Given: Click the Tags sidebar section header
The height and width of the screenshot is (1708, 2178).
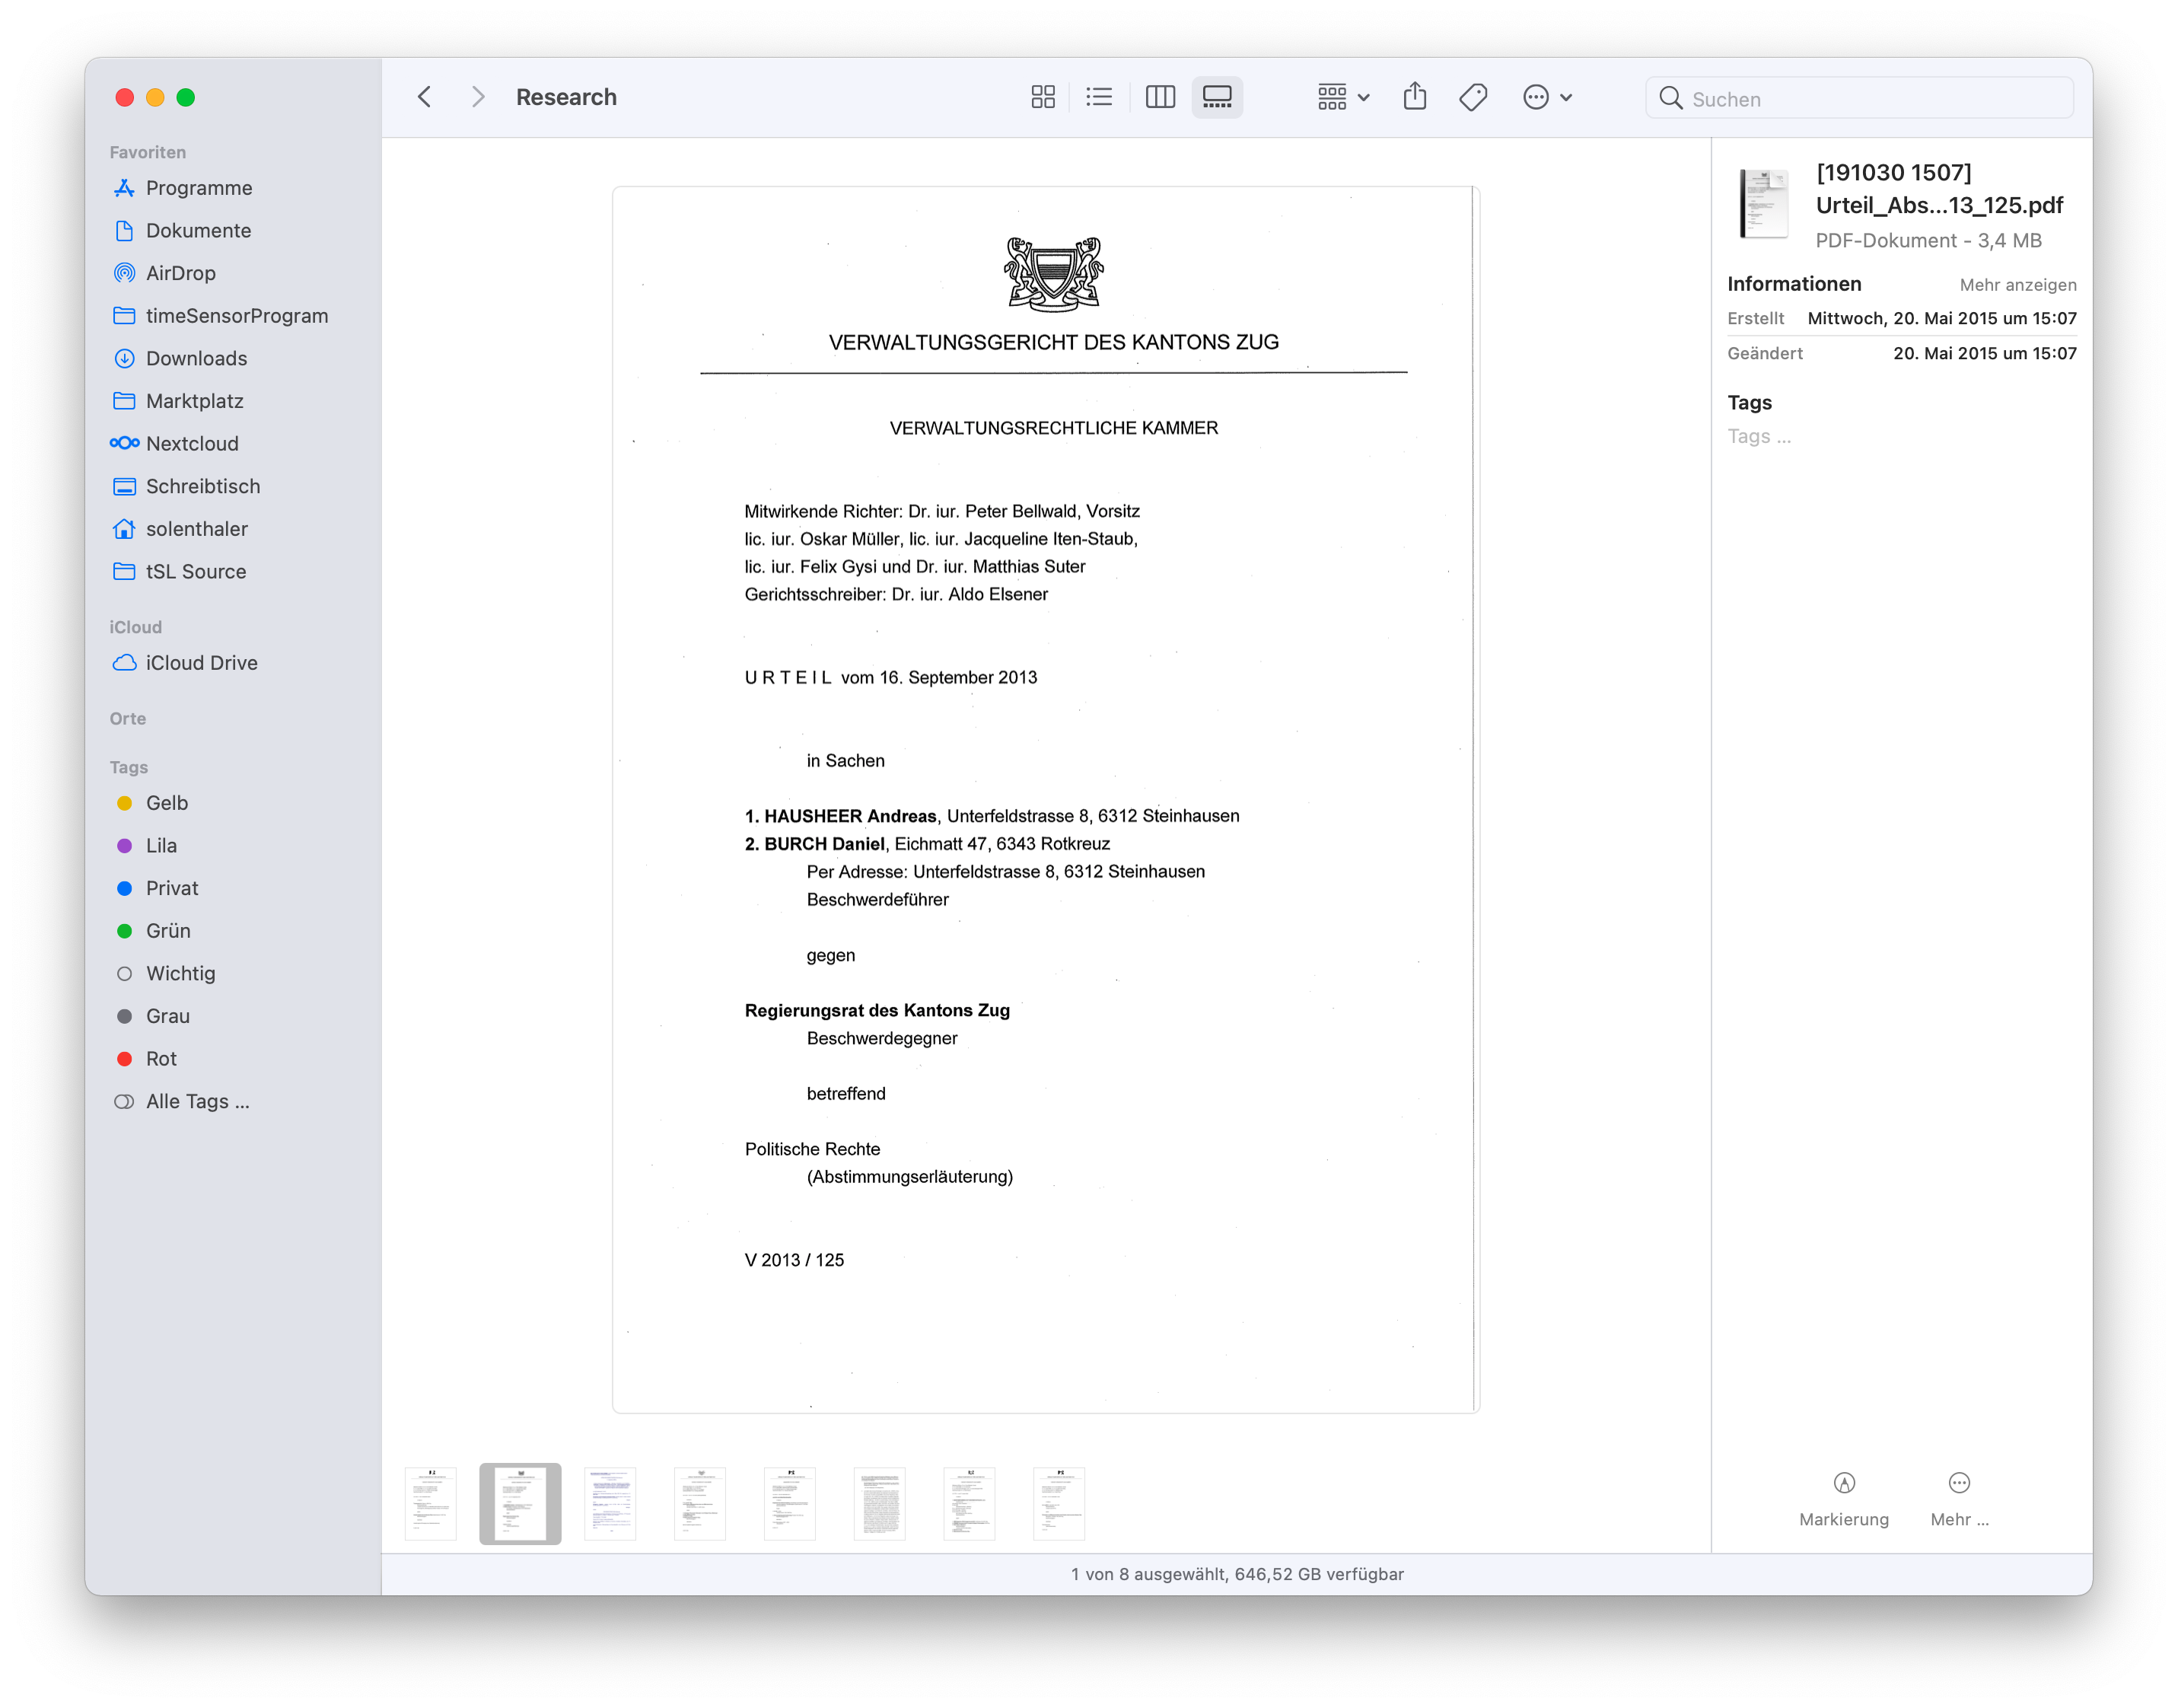Looking at the screenshot, I should [x=128, y=767].
